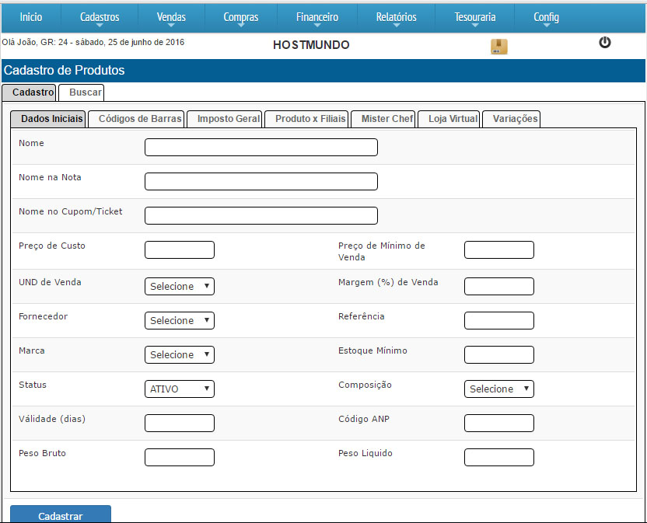Expand the UND de Venda dropdown

[180, 287]
